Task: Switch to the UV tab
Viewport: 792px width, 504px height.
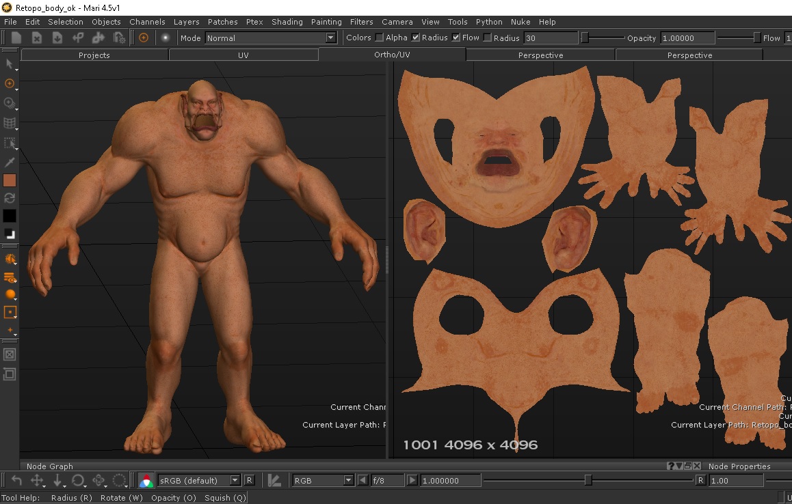Action: 243,55
